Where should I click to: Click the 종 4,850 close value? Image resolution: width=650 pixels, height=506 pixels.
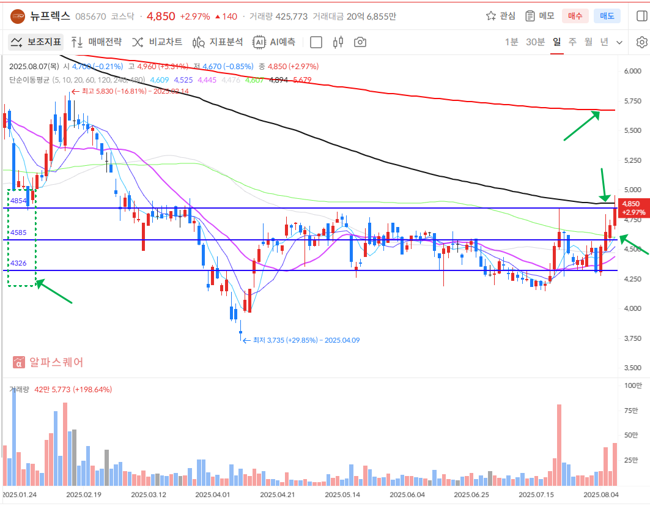tap(289, 66)
